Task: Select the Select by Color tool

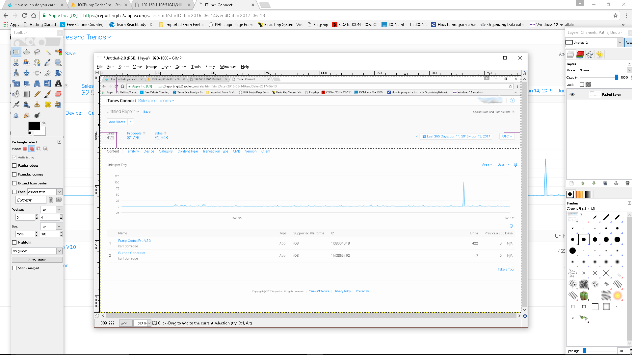Action: click(58, 52)
